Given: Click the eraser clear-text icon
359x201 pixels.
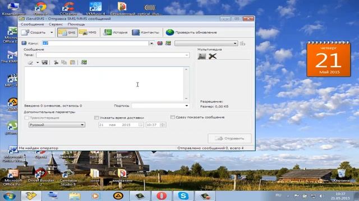Looking at the screenshot, I should pyautogui.click(x=30, y=62).
